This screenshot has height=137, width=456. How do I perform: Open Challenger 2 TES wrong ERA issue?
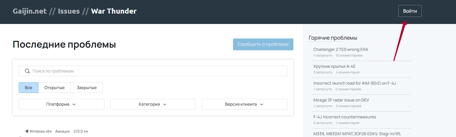[341, 49]
